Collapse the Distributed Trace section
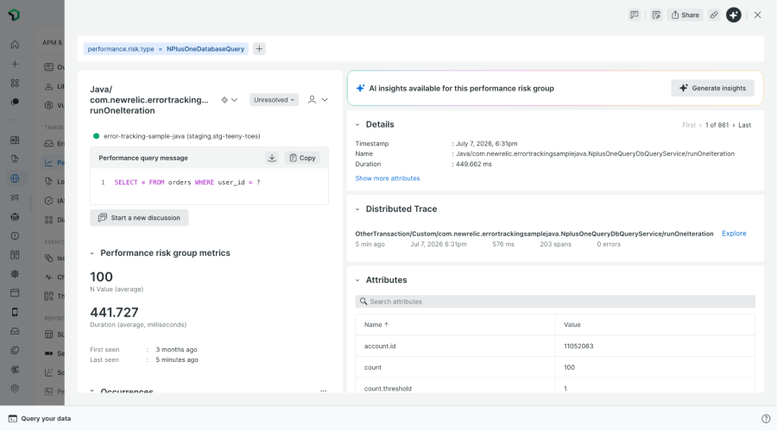Image resolution: width=777 pixels, height=431 pixels. [357, 209]
